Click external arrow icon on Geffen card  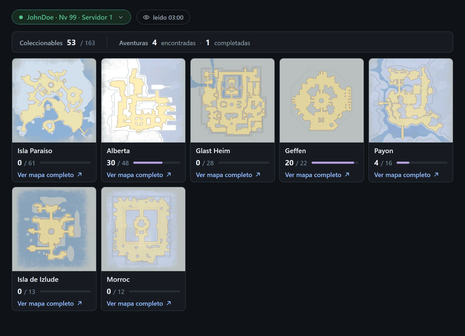click(x=347, y=175)
